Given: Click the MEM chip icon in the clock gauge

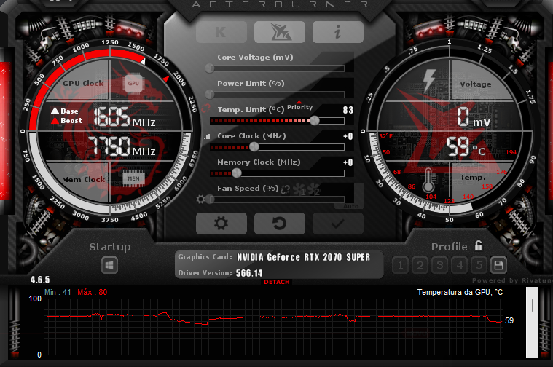Looking at the screenshot, I should 133,178.
